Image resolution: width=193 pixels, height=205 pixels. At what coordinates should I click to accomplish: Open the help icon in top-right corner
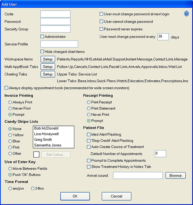[x=186, y=14]
